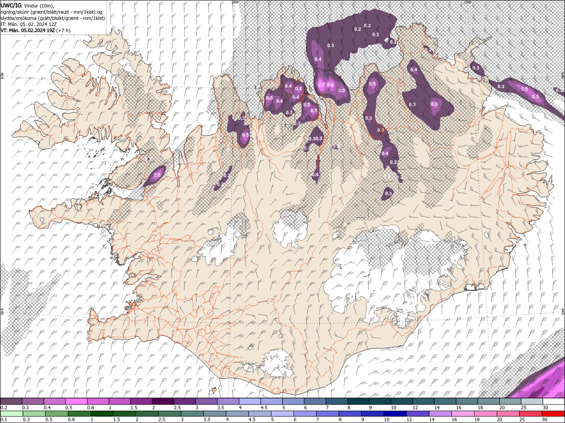Pick the upper legend swatch starting at 12

[423, 401]
